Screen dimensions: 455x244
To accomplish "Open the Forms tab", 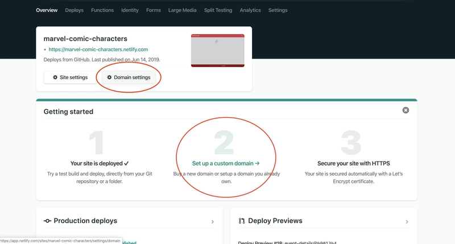I will click(x=154, y=10).
